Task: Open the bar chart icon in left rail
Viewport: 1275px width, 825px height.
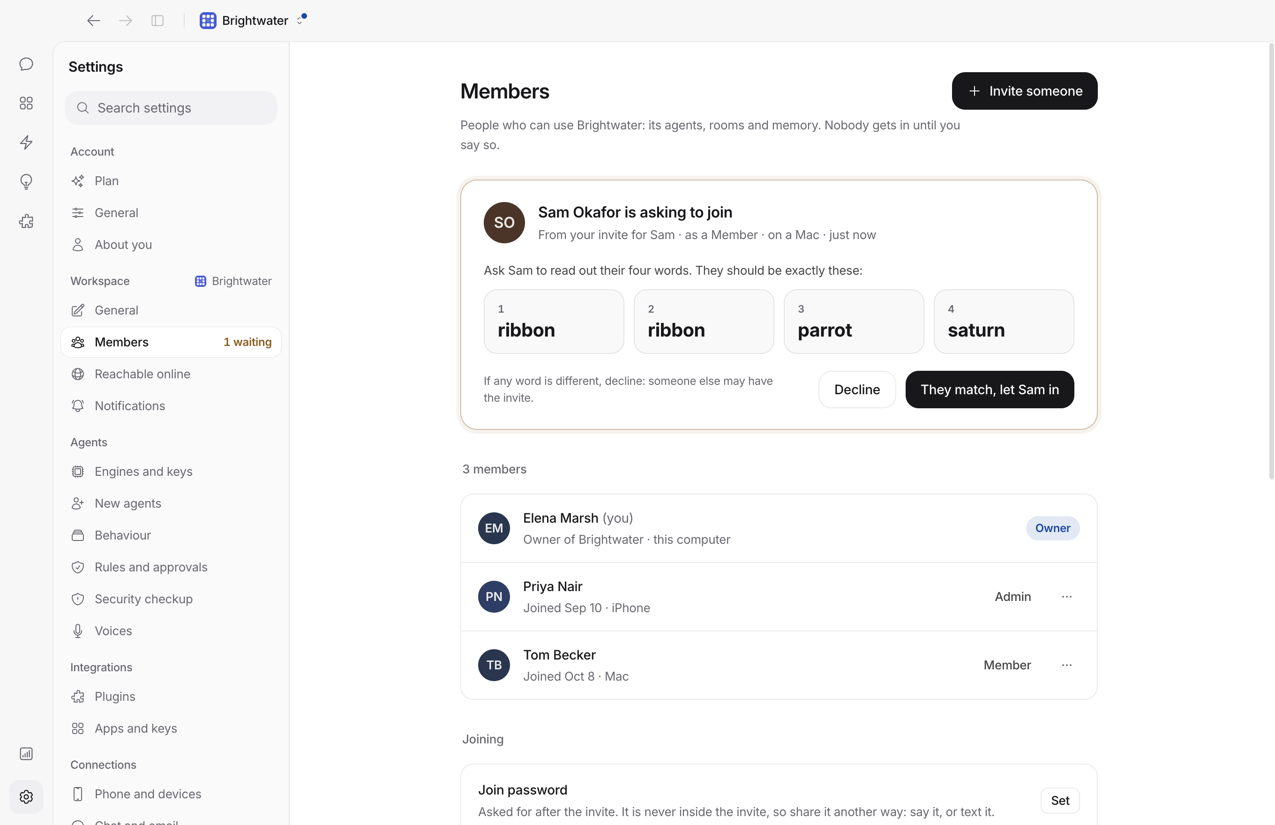Action: tap(26, 754)
